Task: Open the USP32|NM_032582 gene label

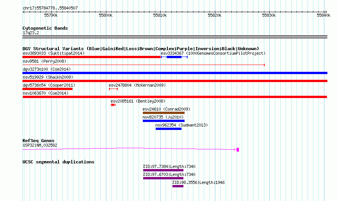Action: tap(40, 146)
